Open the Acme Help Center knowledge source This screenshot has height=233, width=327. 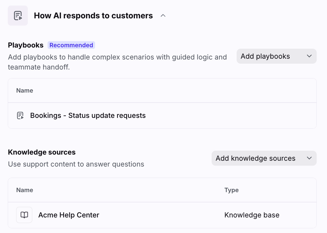click(x=69, y=215)
